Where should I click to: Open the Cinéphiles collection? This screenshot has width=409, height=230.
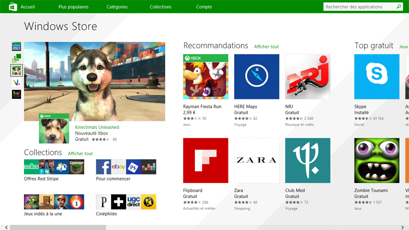126,202
